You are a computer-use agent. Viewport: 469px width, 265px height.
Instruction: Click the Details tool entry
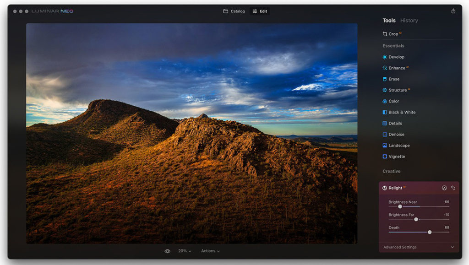click(394, 123)
